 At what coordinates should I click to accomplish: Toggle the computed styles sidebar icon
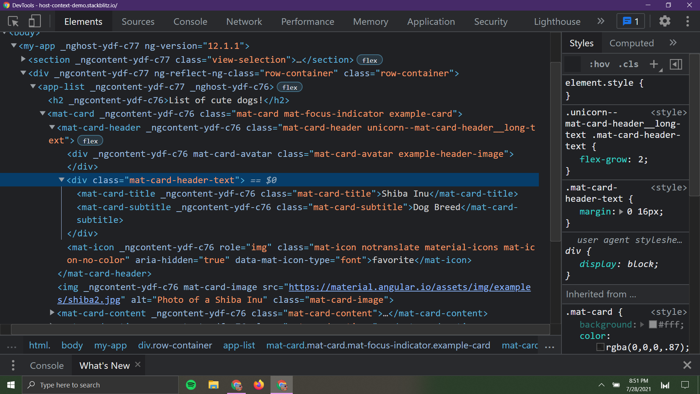point(676,64)
